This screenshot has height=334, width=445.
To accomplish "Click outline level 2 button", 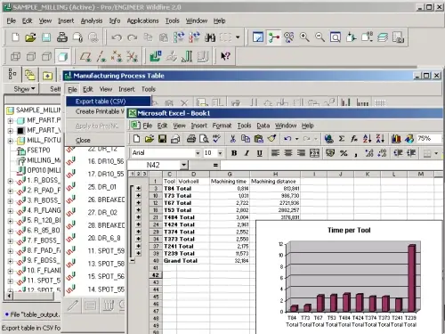I will click(138, 174).
